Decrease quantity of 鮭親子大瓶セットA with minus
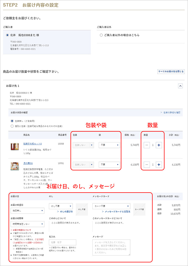Image resolution: width=188 pixels, height=266 pixels. 147,145
